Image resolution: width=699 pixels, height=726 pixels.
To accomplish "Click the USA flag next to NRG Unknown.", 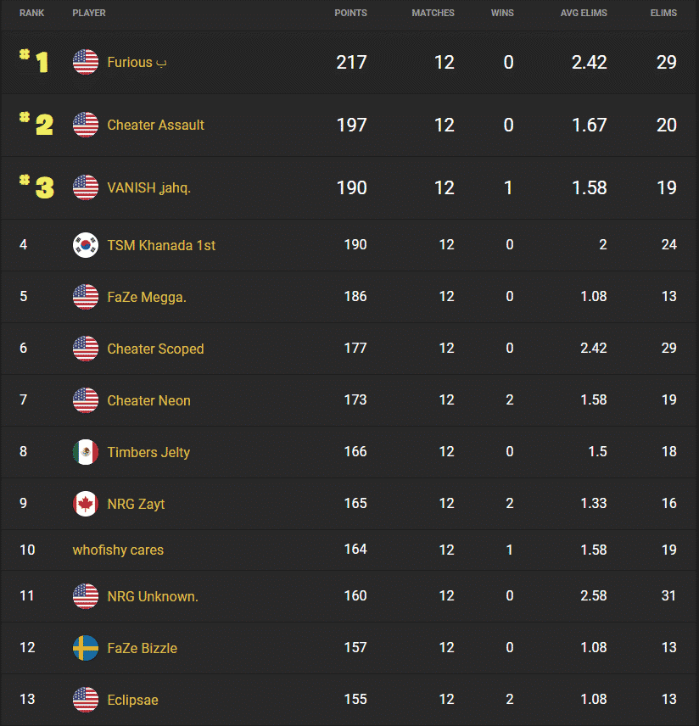I will click(x=85, y=596).
